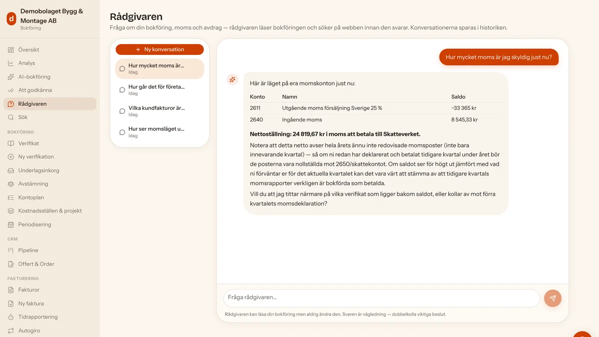Select Rådgivaren in the sidebar
This screenshot has height=337, width=599.
[x=50, y=104]
